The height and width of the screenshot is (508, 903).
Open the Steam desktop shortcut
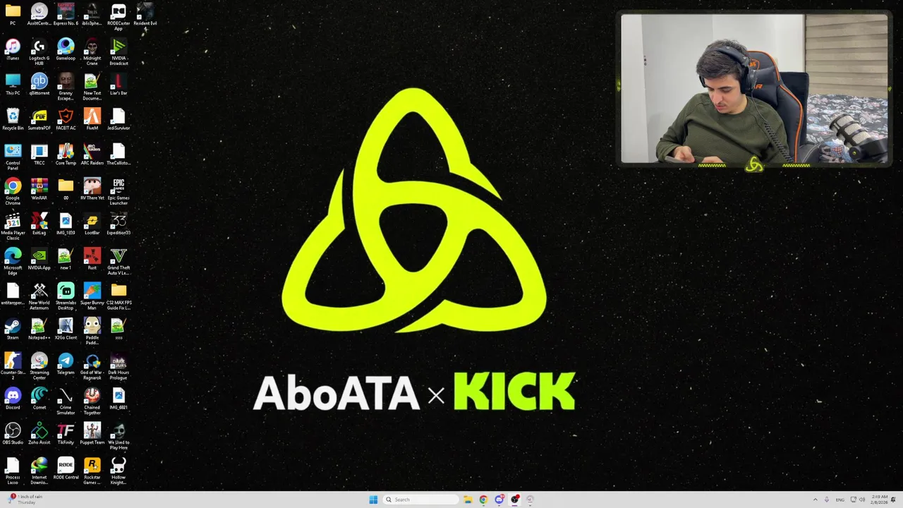[x=13, y=329]
